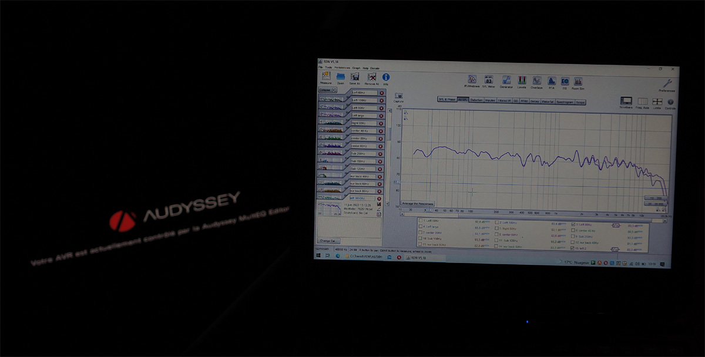Remove the Left 60Hz measurement

coord(381,93)
